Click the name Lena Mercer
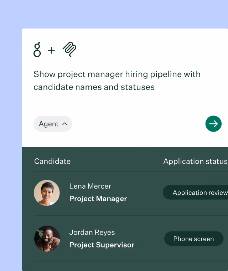 coord(90,186)
